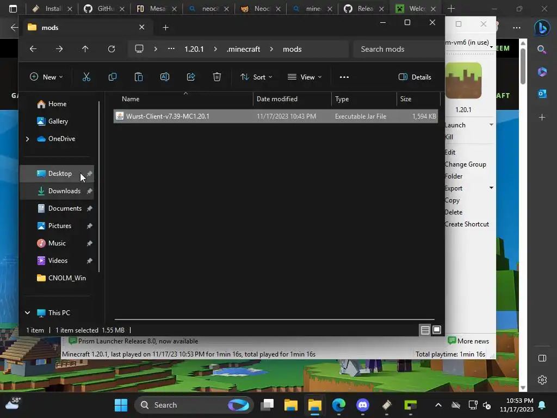Open the See more ellipsis menu in toolbar
This screenshot has height=418, width=557.
coord(344,77)
